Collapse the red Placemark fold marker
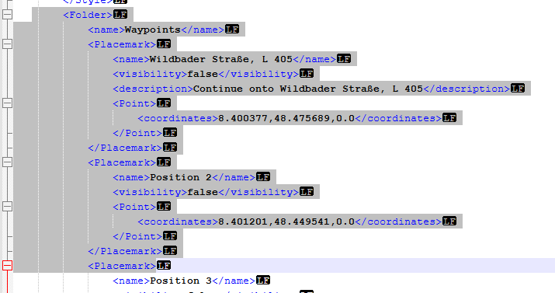555x293 pixels. [x=8, y=266]
